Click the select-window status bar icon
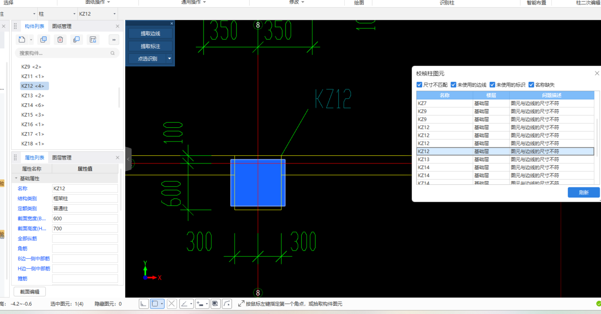This screenshot has height=314, width=601. tap(215, 304)
